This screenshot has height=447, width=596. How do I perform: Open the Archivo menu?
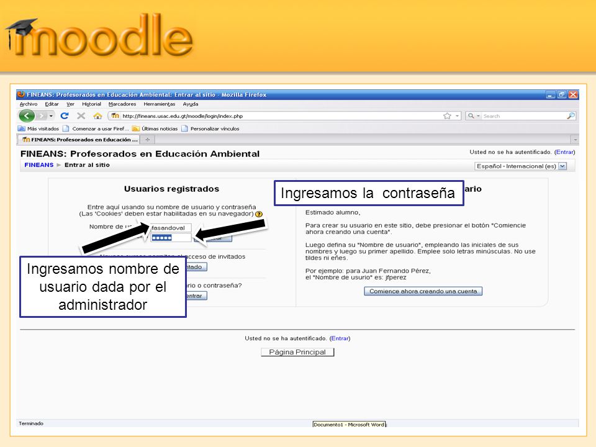tap(29, 104)
